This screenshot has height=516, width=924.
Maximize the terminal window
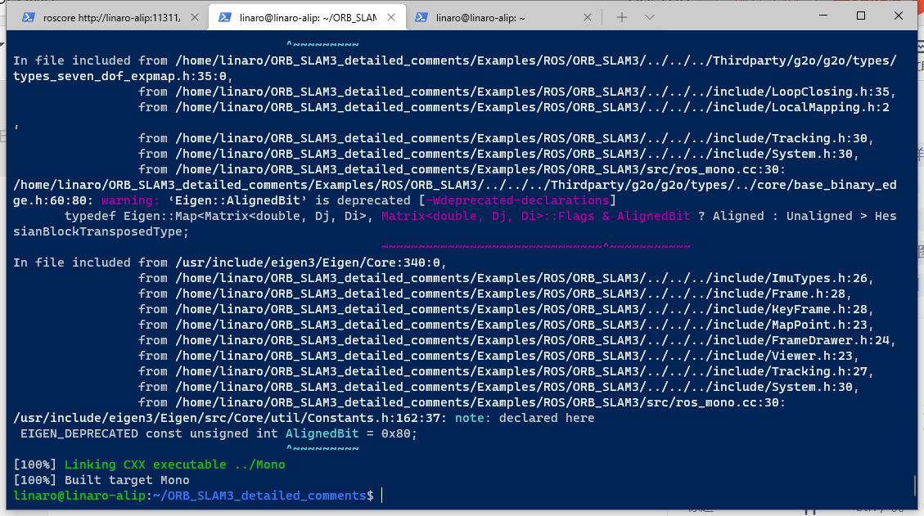pyautogui.click(x=861, y=16)
